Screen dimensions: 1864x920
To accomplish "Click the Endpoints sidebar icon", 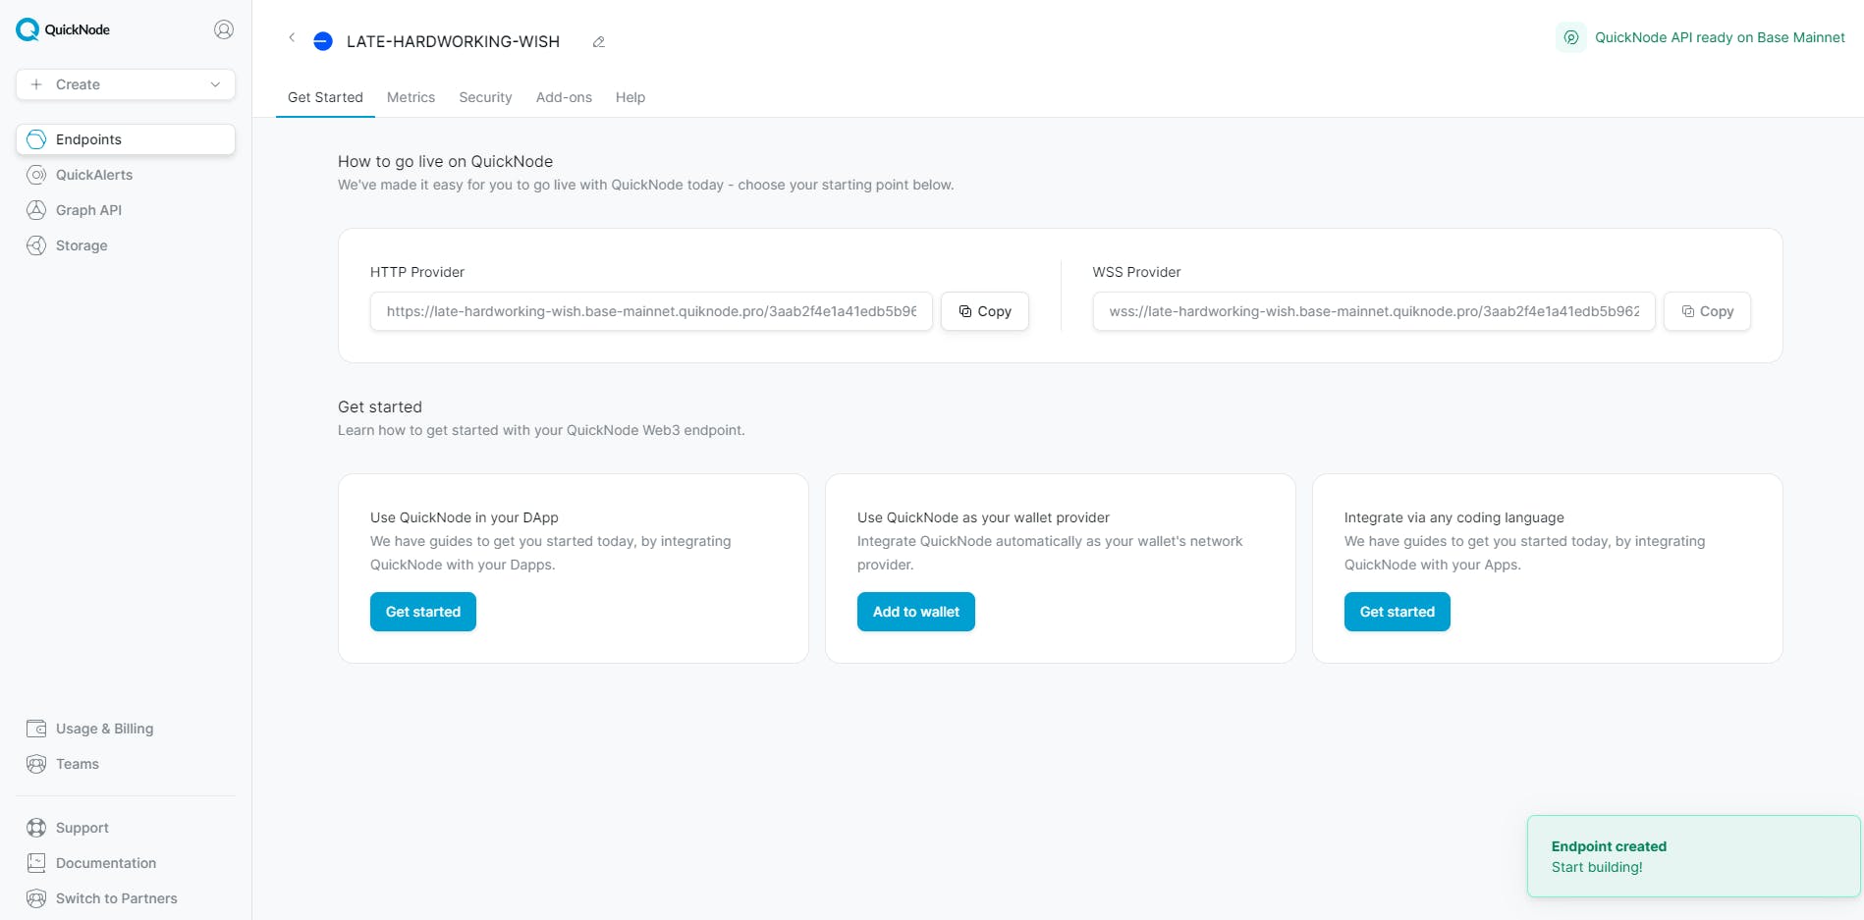I will [36, 139].
